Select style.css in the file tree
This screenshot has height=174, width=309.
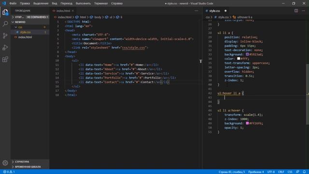coord(30,32)
